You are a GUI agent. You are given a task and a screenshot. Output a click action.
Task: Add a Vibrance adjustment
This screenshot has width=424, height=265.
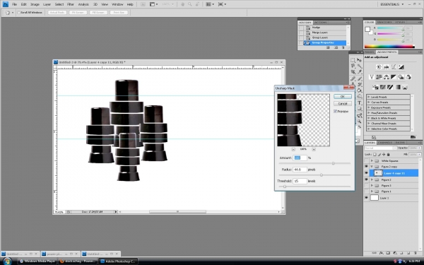(x=372, y=77)
